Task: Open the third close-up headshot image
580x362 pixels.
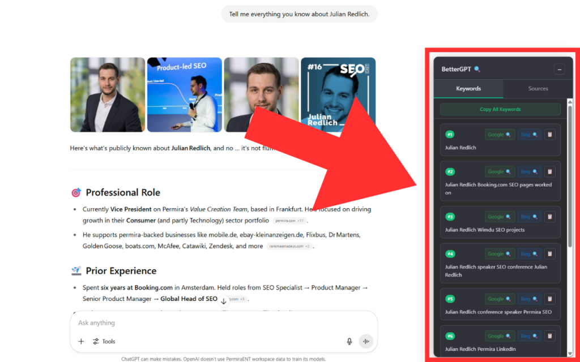Action: (261, 94)
